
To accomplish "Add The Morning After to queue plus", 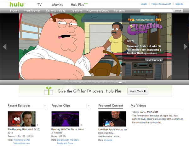I will coord(37,125).
